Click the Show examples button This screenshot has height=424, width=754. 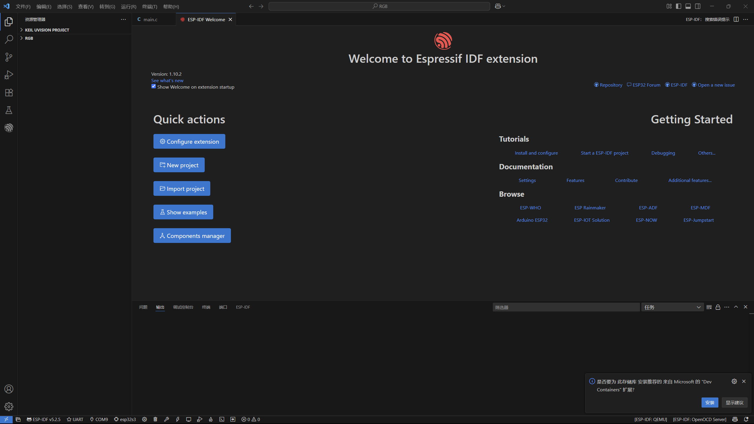[x=183, y=212]
